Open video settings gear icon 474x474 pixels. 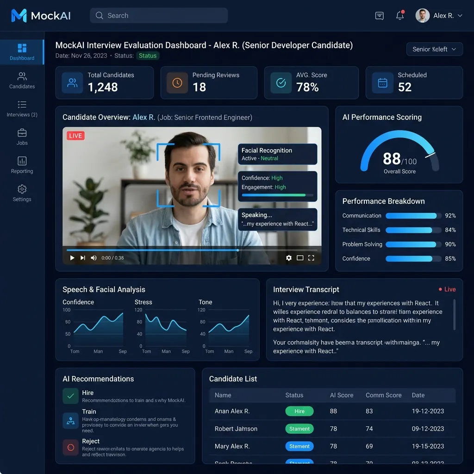tap(289, 258)
